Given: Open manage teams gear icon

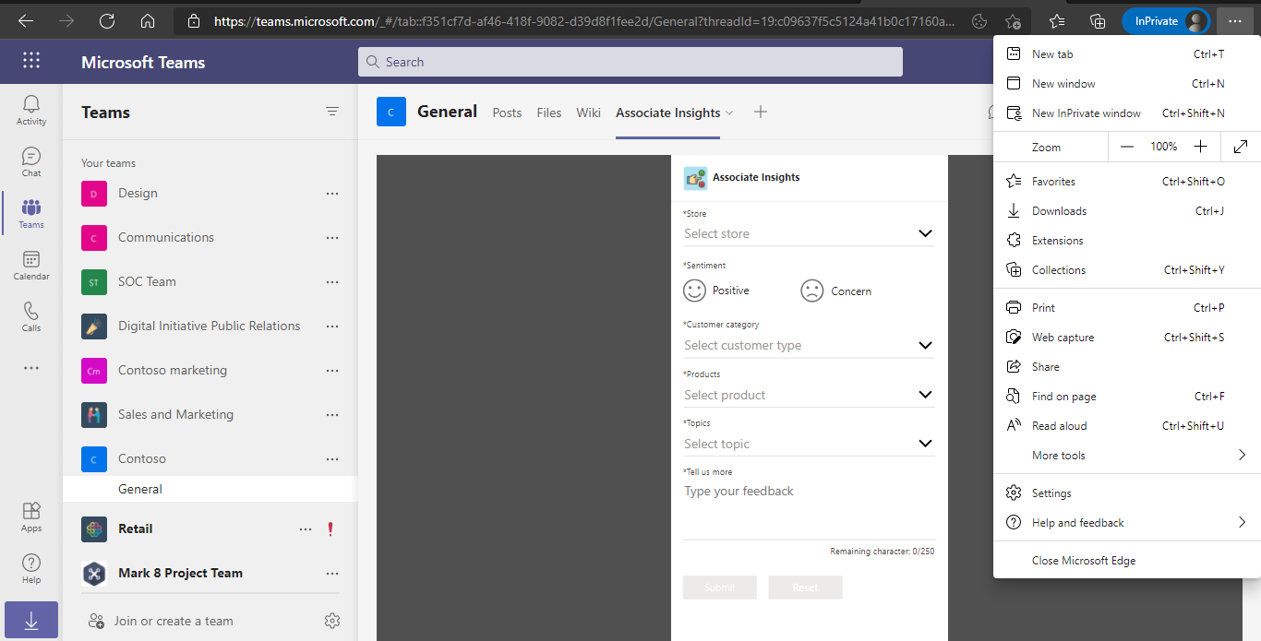Looking at the screenshot, I should 332,621.
